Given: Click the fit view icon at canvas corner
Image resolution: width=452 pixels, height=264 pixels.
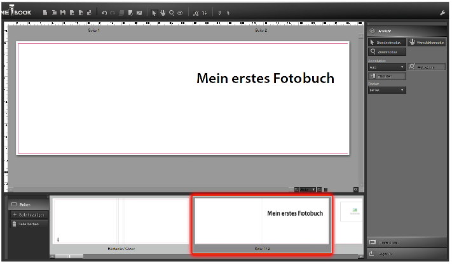Looking at the screenshot, I should (x=356, y=190).
